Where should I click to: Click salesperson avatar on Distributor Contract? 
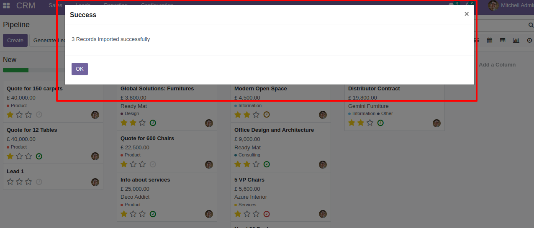(436, 123)
